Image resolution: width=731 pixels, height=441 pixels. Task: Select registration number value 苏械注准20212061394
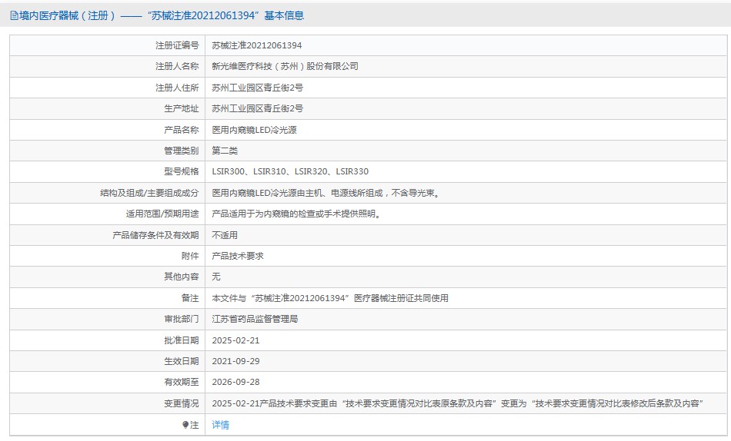pos(256,45)
